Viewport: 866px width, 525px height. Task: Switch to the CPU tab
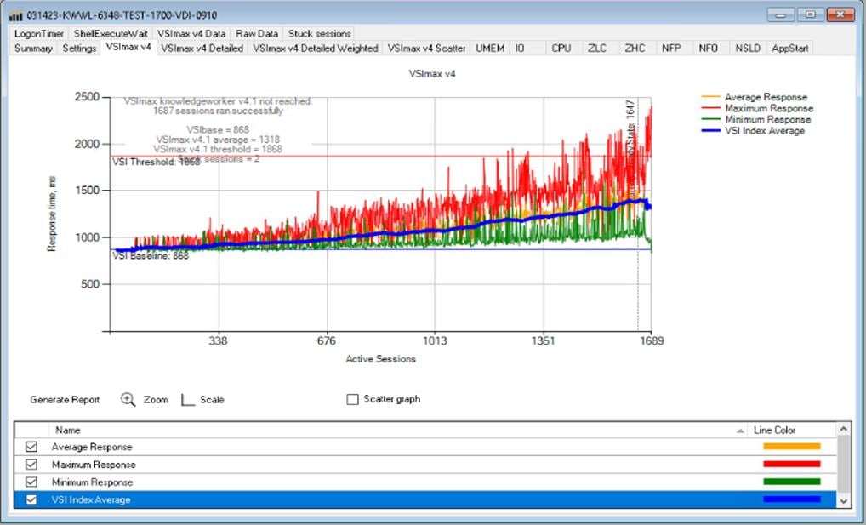click(561, 49)
